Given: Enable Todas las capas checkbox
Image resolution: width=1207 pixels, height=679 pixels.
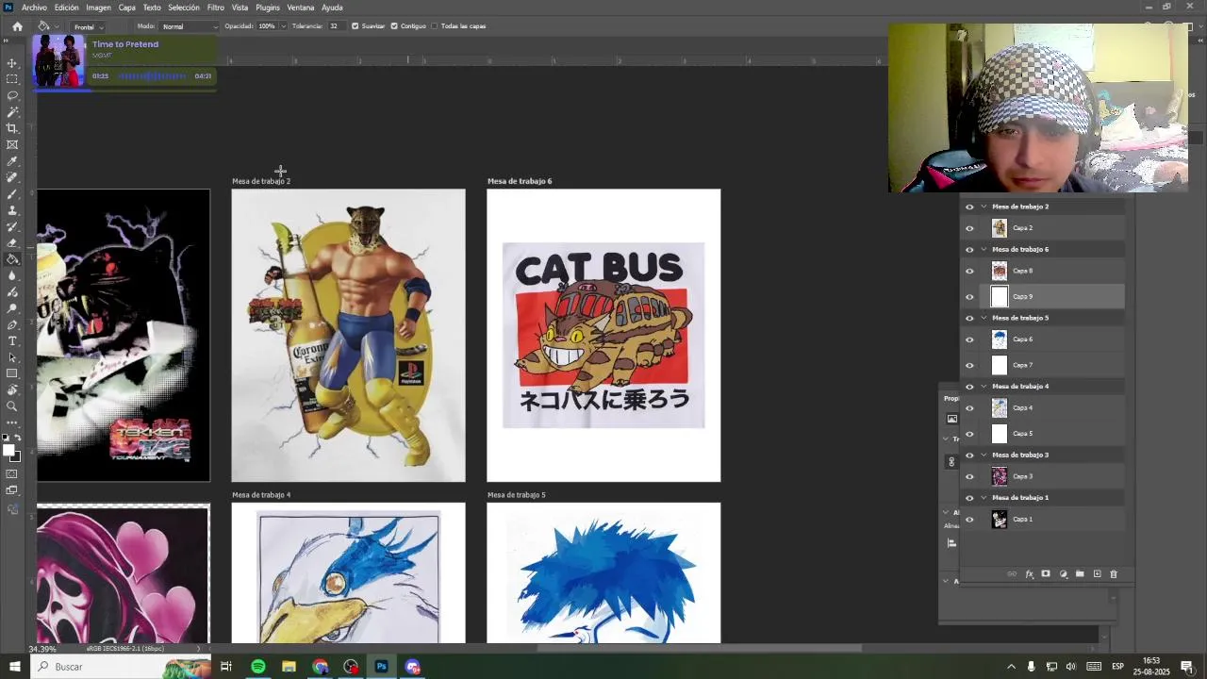Looking at the screenshot, I should click(435, 26).
